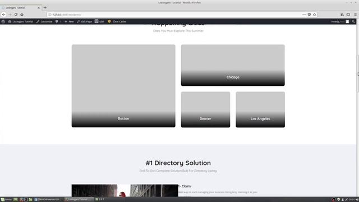Open the Denver city card

coord(205,109)
